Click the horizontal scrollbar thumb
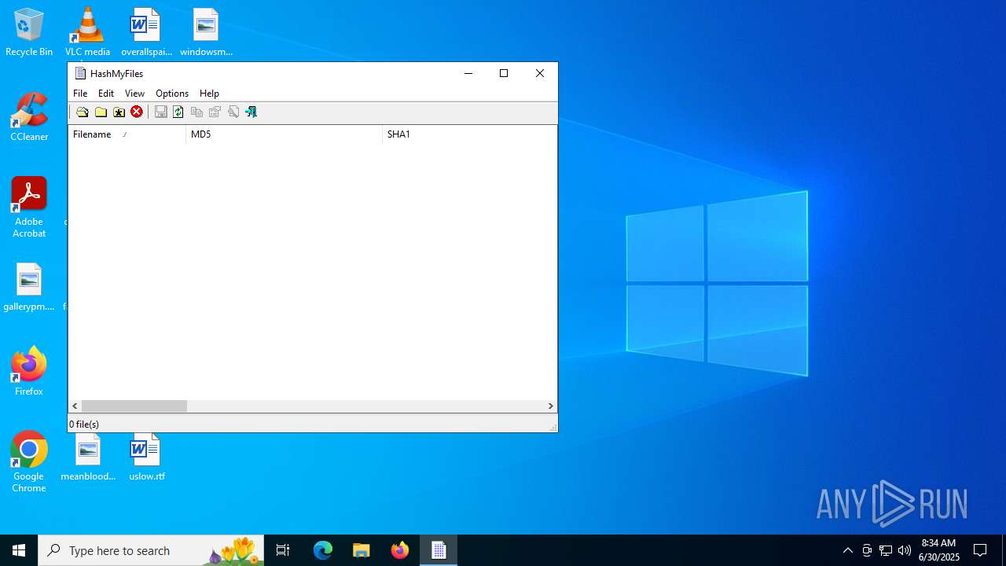 point(134,406)
